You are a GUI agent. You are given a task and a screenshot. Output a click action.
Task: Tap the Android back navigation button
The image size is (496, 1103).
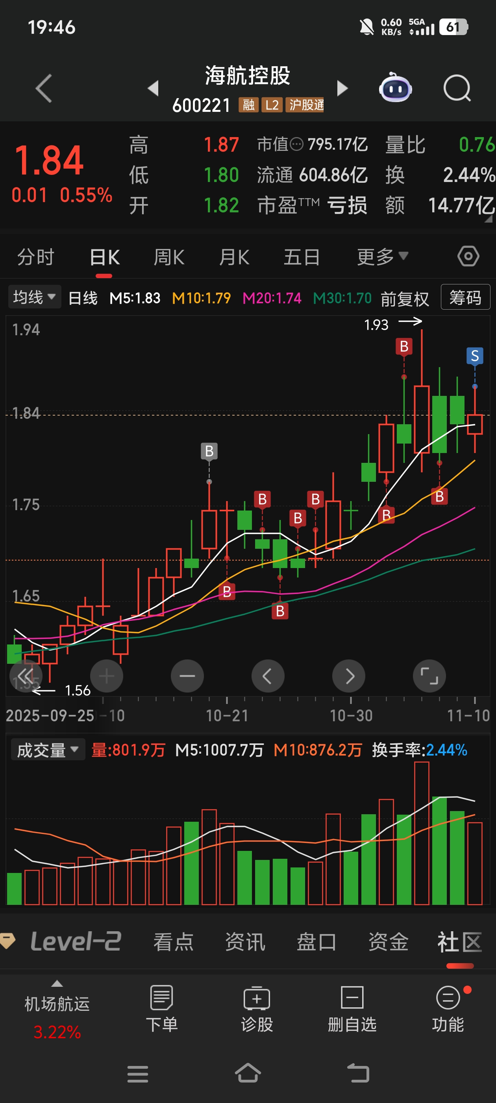pos(358,1073)
